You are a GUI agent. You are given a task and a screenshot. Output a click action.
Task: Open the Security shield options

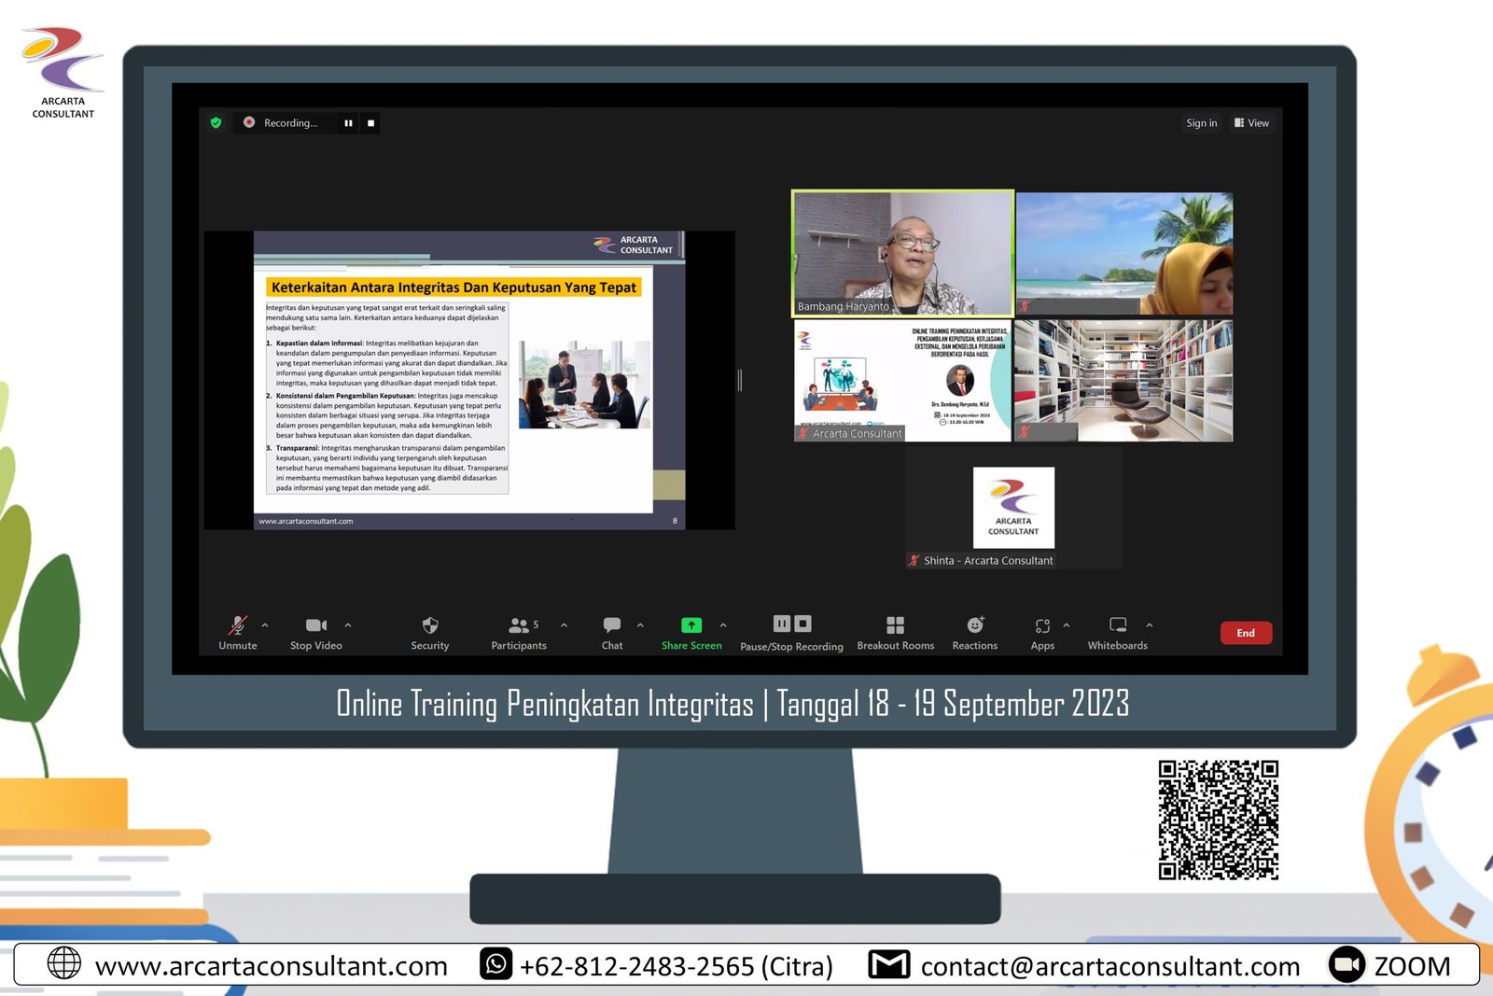tap(430, 625)
